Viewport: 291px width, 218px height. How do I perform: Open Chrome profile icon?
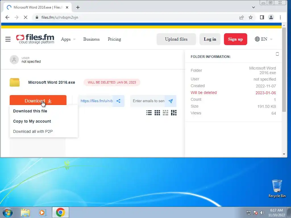click(x=271, y=17)
